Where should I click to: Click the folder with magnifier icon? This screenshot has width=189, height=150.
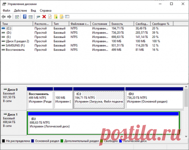click(62, 16)
